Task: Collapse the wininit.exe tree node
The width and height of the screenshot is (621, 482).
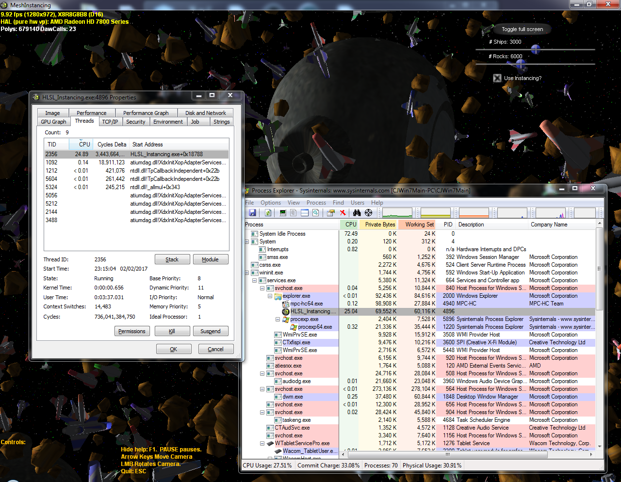Action: [247, 273]
